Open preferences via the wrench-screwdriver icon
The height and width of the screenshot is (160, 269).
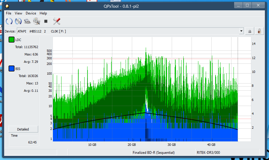[57, 21]
